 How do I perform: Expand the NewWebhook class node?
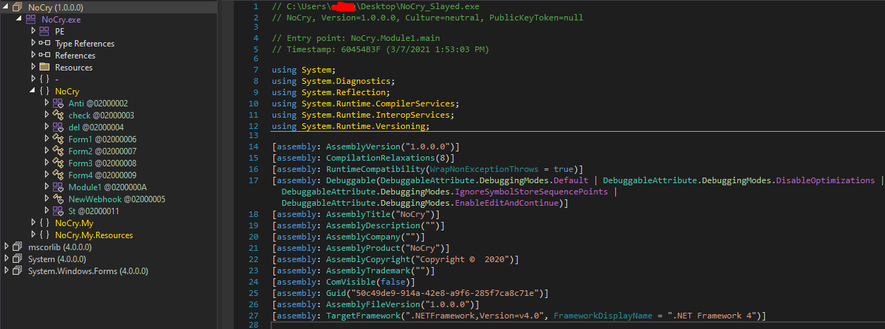click(47, 199)
